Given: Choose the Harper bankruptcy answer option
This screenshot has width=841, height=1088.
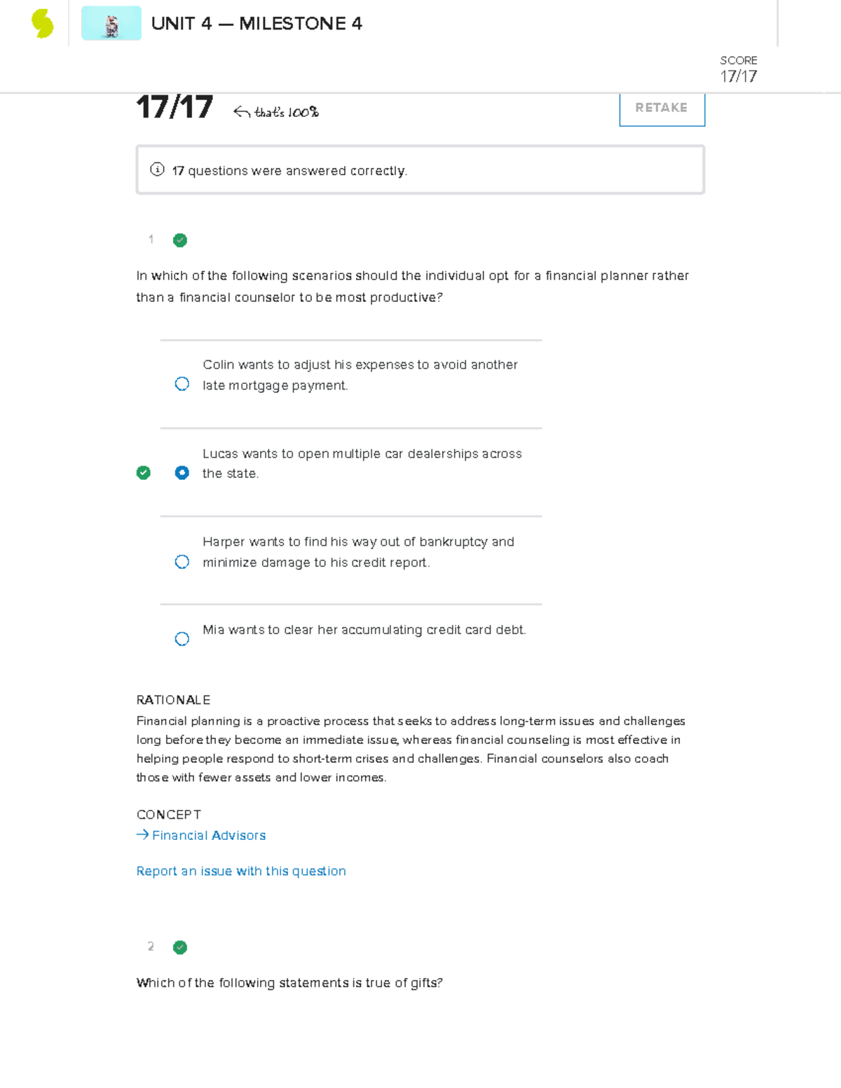Looking at the screenshot, I should pos(182,562).
